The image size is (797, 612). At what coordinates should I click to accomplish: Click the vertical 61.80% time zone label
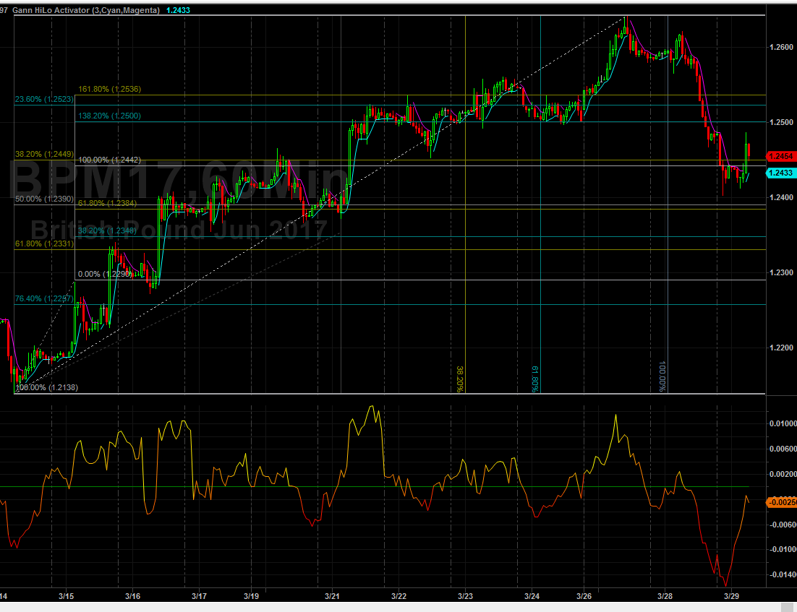pos(535,379)
